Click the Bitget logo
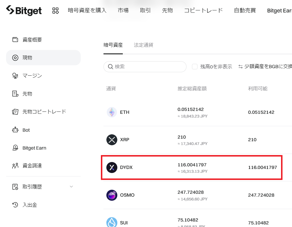Image resolution: width=292 pixels, height=227 pixels. tap(24, 10)
